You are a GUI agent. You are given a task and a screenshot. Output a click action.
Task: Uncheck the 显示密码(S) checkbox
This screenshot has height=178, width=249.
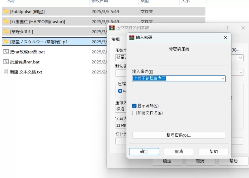134,106
